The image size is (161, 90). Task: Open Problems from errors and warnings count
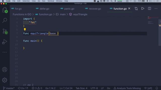pyautogui.click(x=37, y=88)
